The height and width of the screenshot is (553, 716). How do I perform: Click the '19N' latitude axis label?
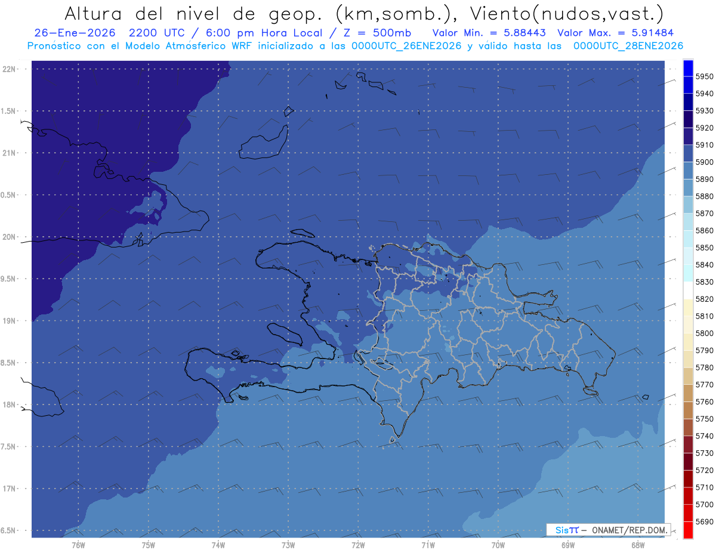click(x=8, y=321)
